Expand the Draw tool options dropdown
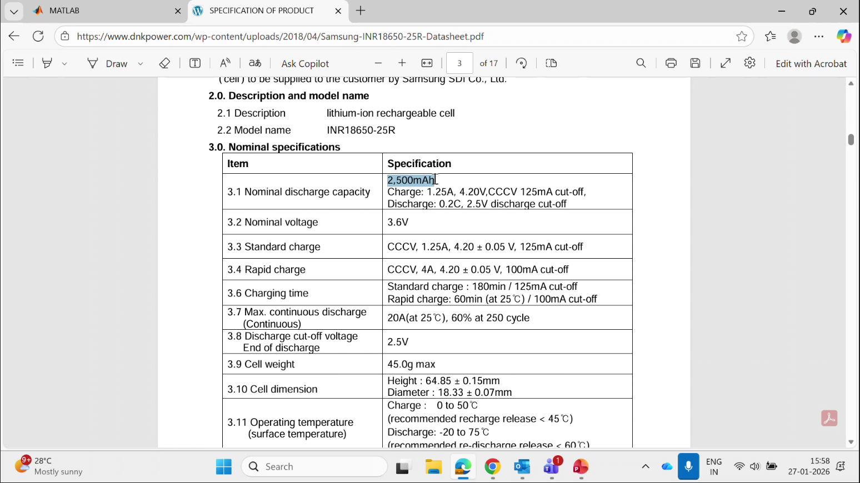The height and width of the screenshot is (483, 860). coord(141,64)
